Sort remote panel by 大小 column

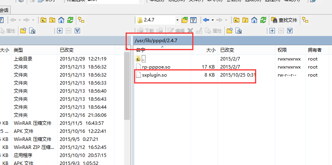click(x=204, y=50)
